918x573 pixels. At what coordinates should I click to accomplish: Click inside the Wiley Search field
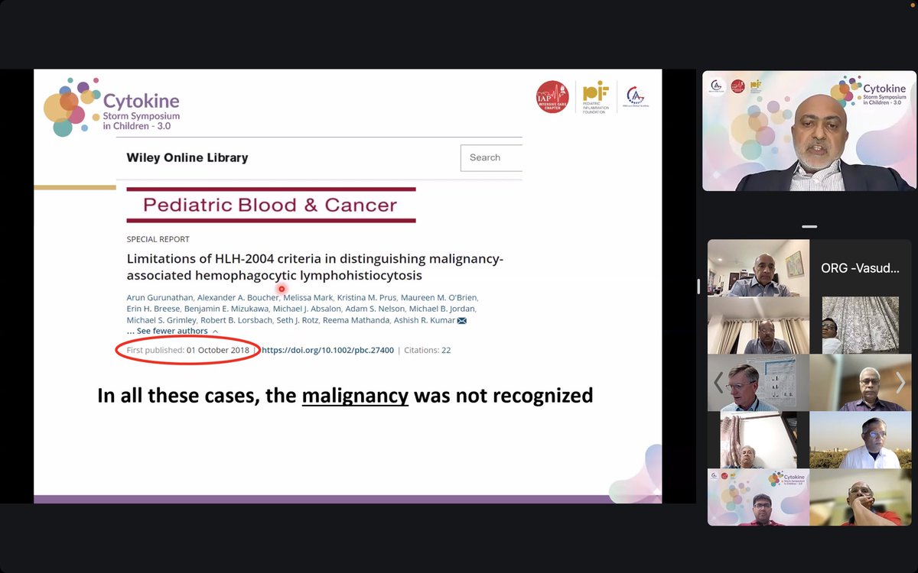tap(491, 157)
